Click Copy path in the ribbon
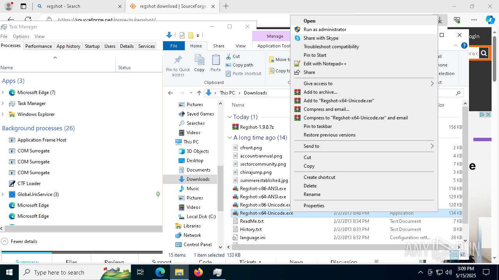The width and height of the screenshot is (499, 280). (239, 65)
